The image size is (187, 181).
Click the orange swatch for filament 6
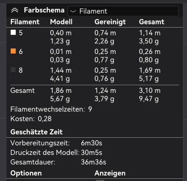pos(13,51)
